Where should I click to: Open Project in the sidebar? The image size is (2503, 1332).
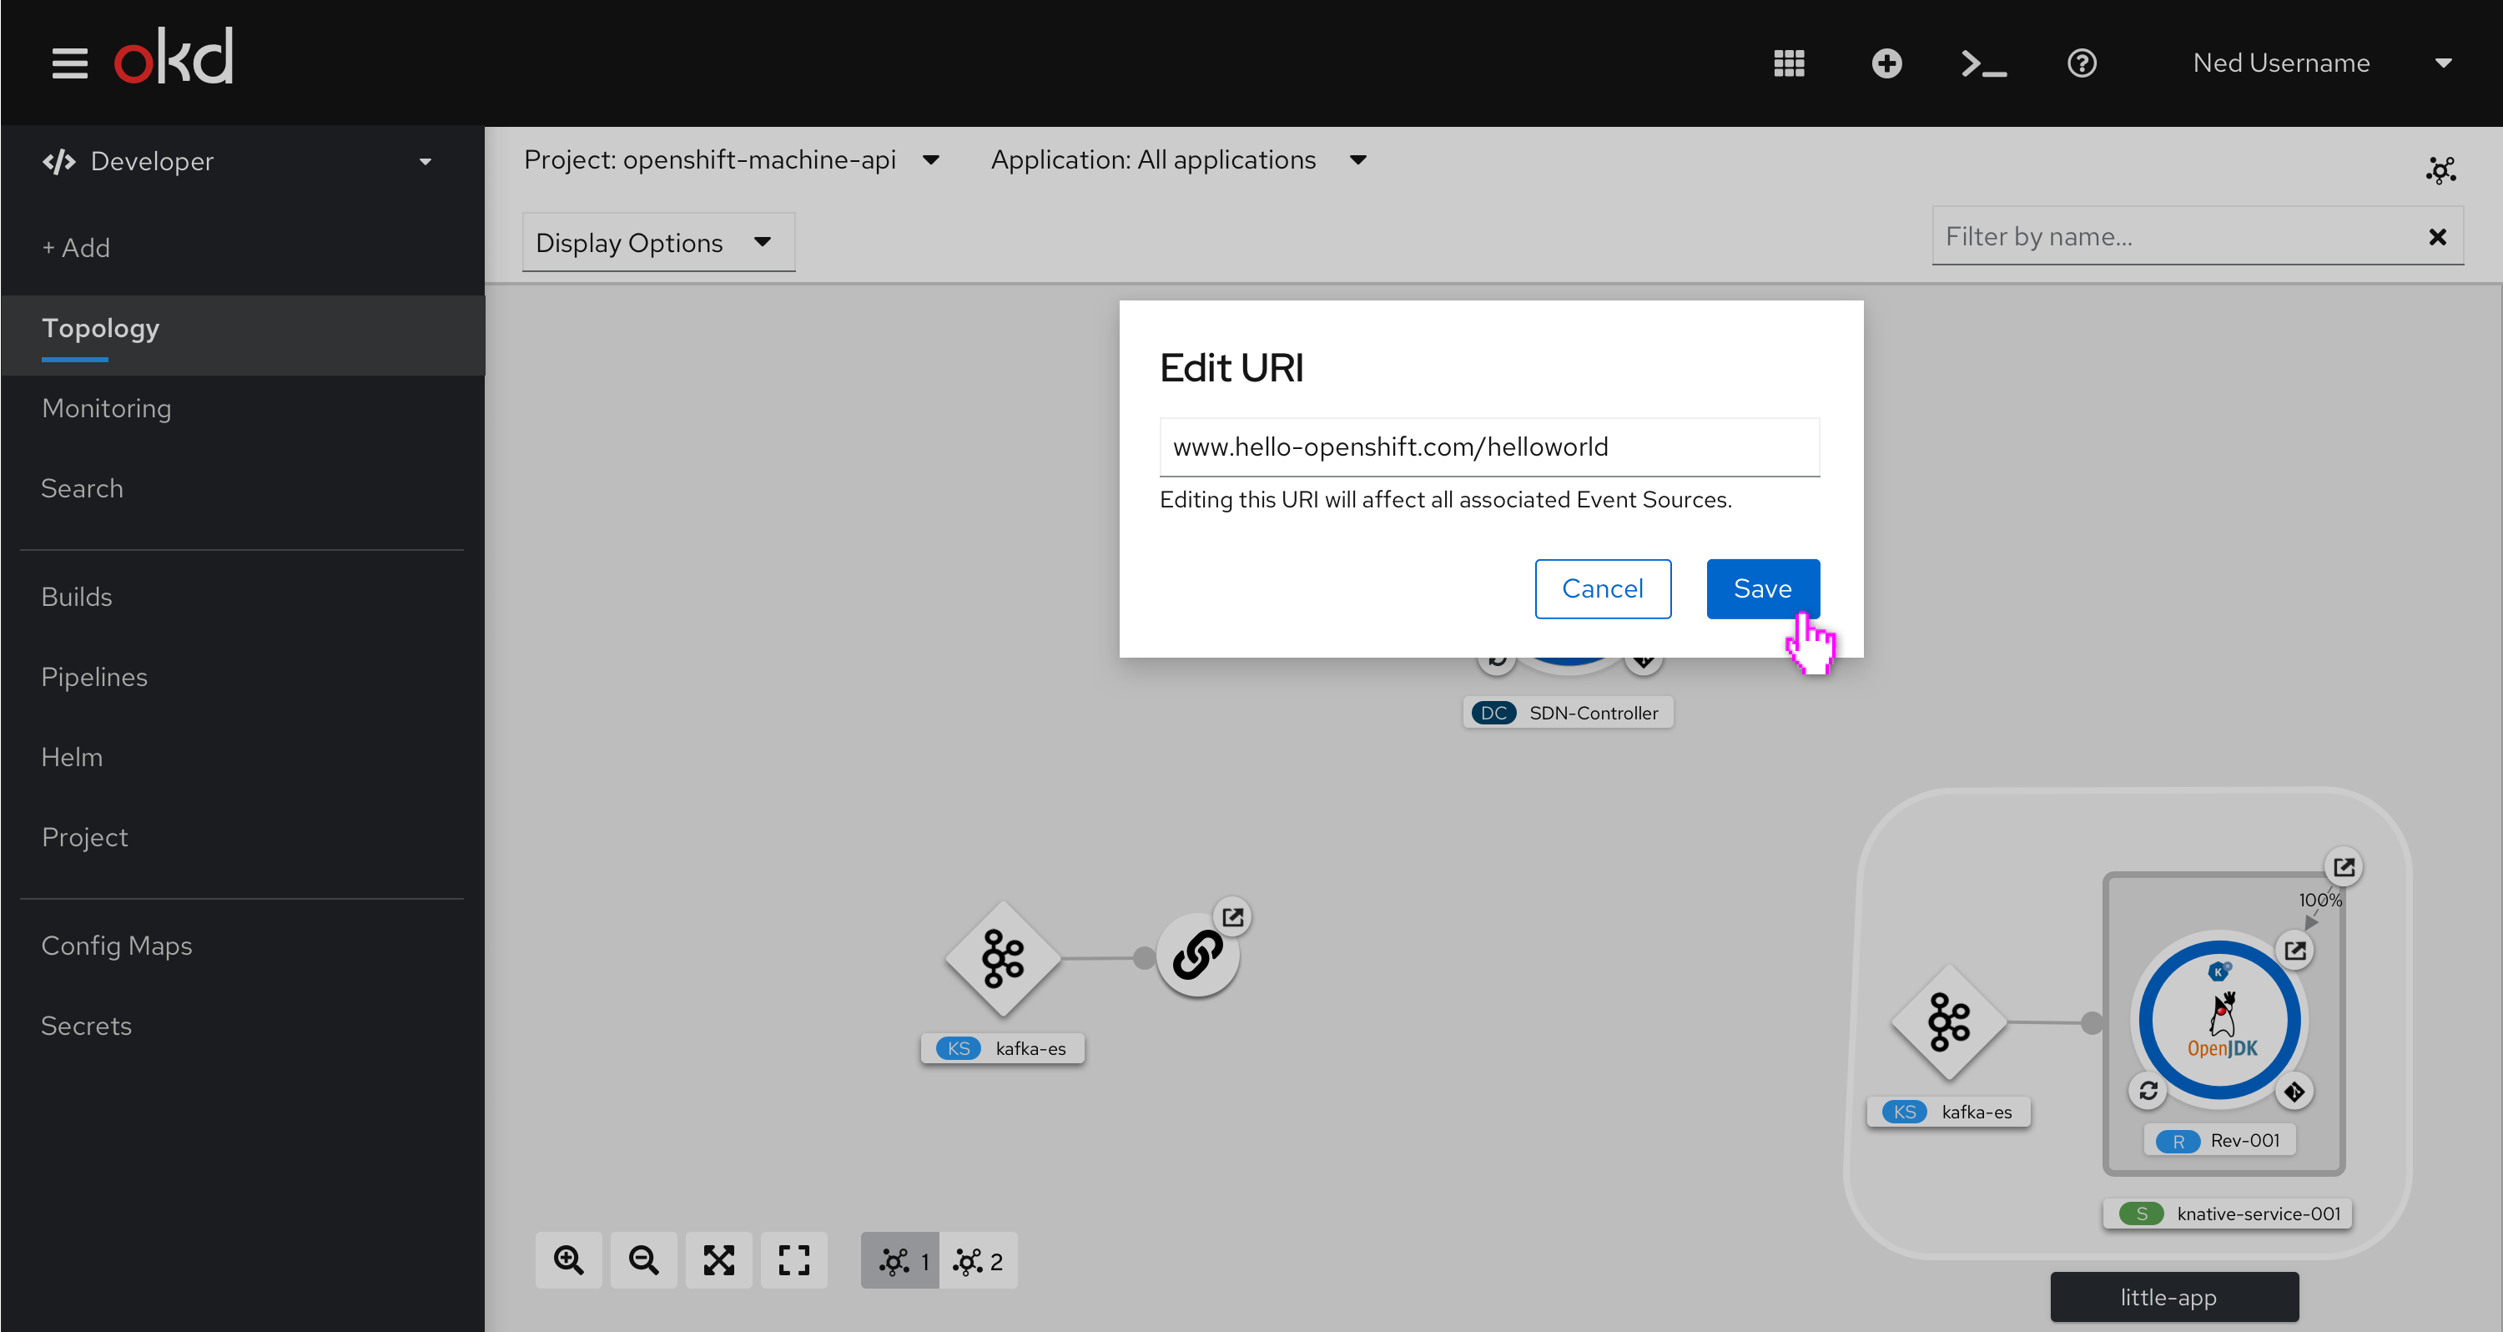click(84, 837)
